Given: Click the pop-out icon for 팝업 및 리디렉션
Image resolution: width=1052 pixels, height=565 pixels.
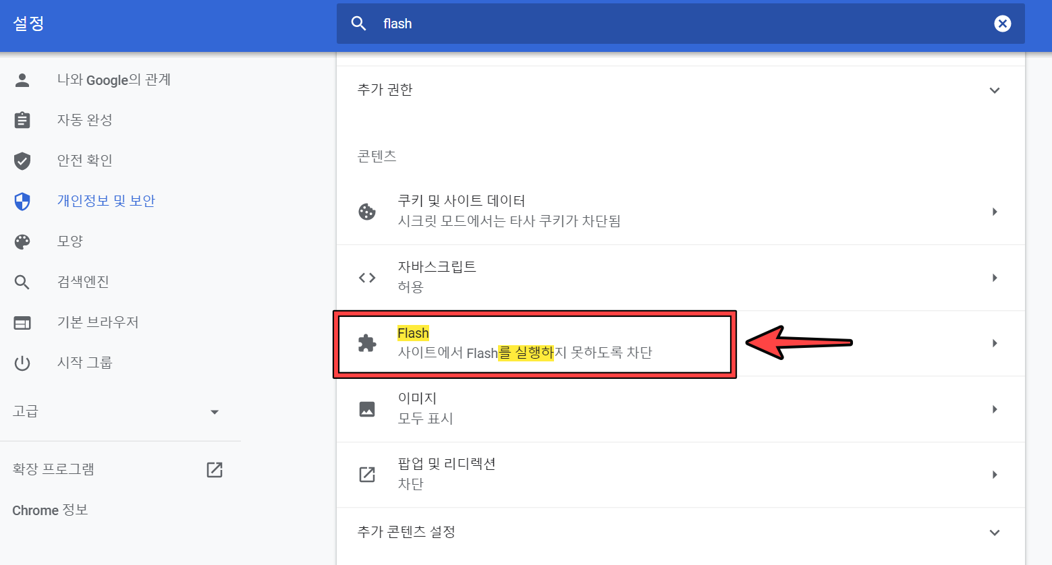Looking at the screenshot, I should coord(367,475).
